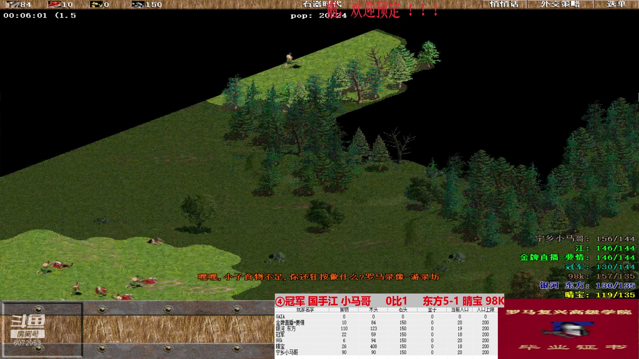
Task: Click the stone resource icon
Action: [138, 4]
